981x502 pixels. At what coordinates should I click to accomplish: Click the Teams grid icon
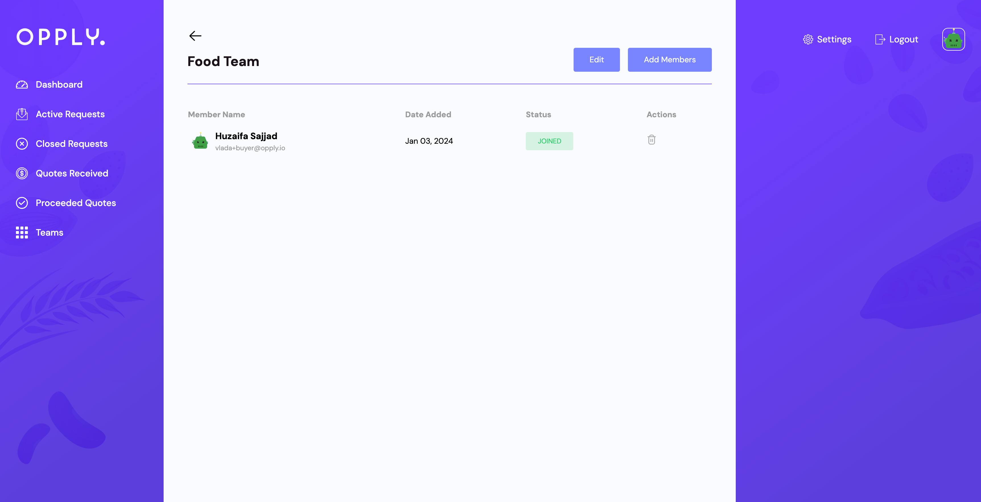(22, 232)
